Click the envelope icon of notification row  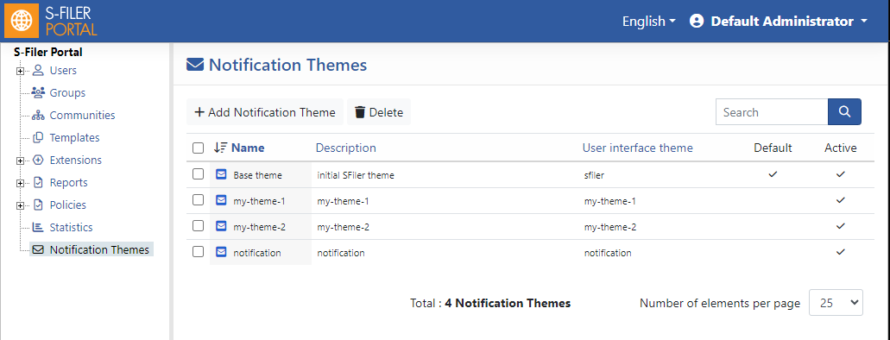tap(221, 252)
